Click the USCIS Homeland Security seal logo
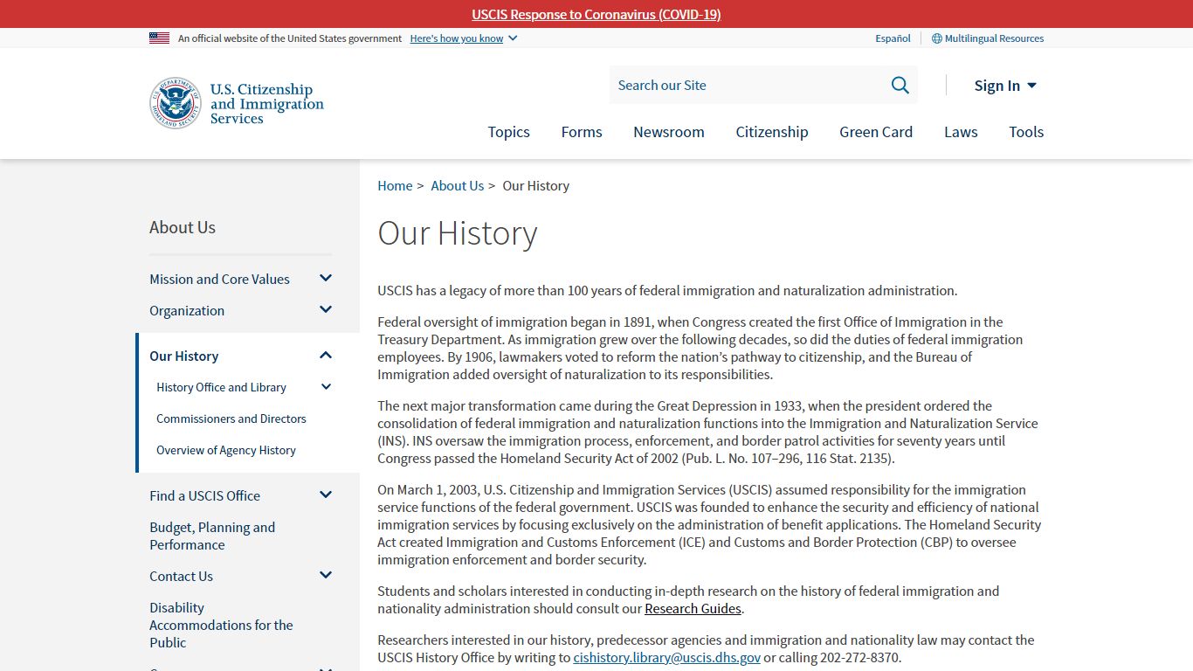Screen dimensions: 1193x671 click(176, 103)
